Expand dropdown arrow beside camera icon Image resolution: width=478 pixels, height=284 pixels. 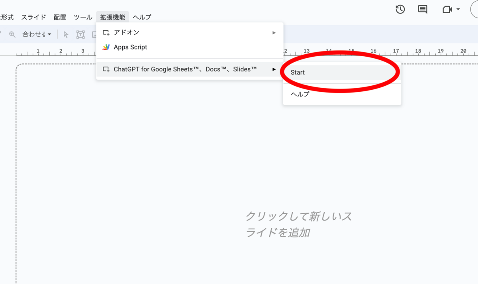pos(458,9)
